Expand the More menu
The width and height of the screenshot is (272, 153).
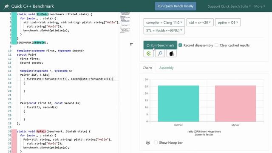(260, 6)
